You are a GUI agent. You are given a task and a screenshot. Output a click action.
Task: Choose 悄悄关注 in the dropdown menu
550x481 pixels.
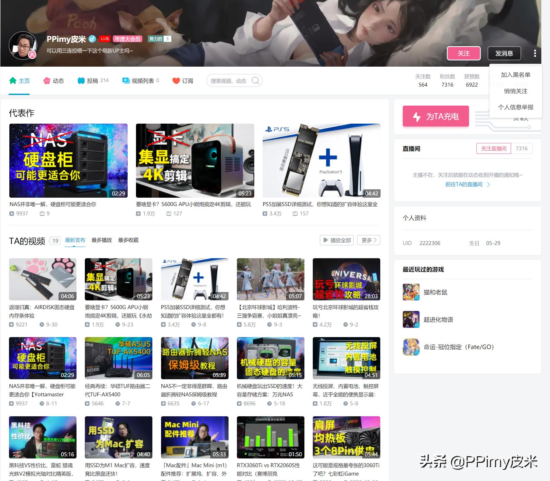516,91
